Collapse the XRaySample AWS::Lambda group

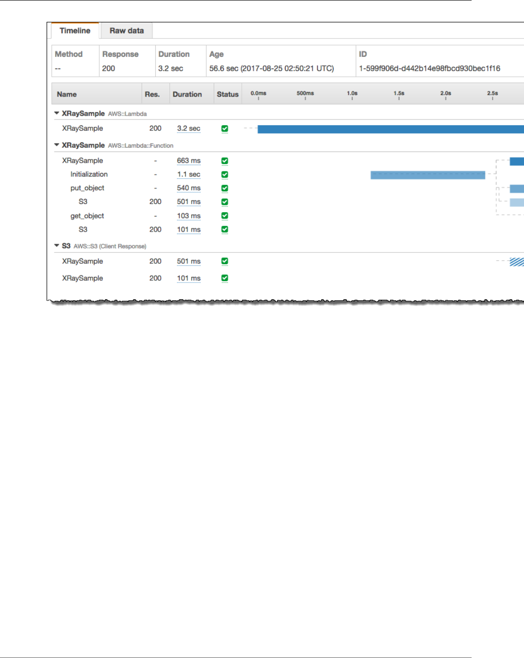57,113
